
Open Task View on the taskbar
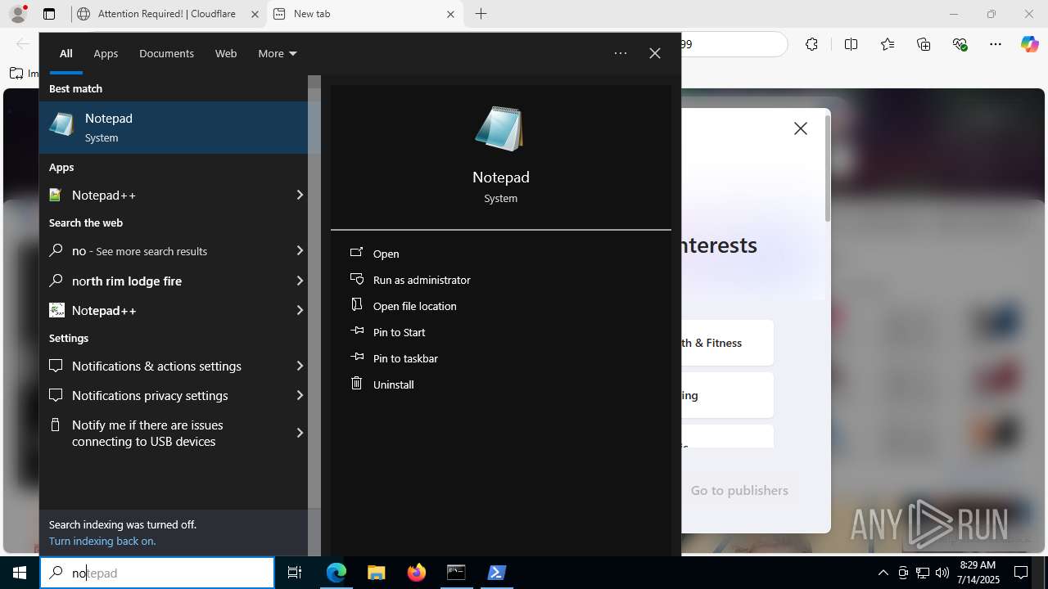coord(295,573)
